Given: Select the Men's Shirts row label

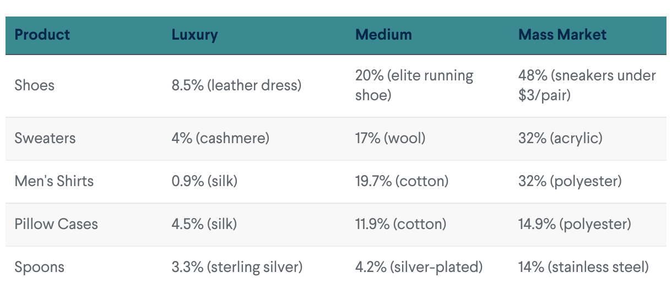Looking at the screenshot, I should click(x=54, y=181).
